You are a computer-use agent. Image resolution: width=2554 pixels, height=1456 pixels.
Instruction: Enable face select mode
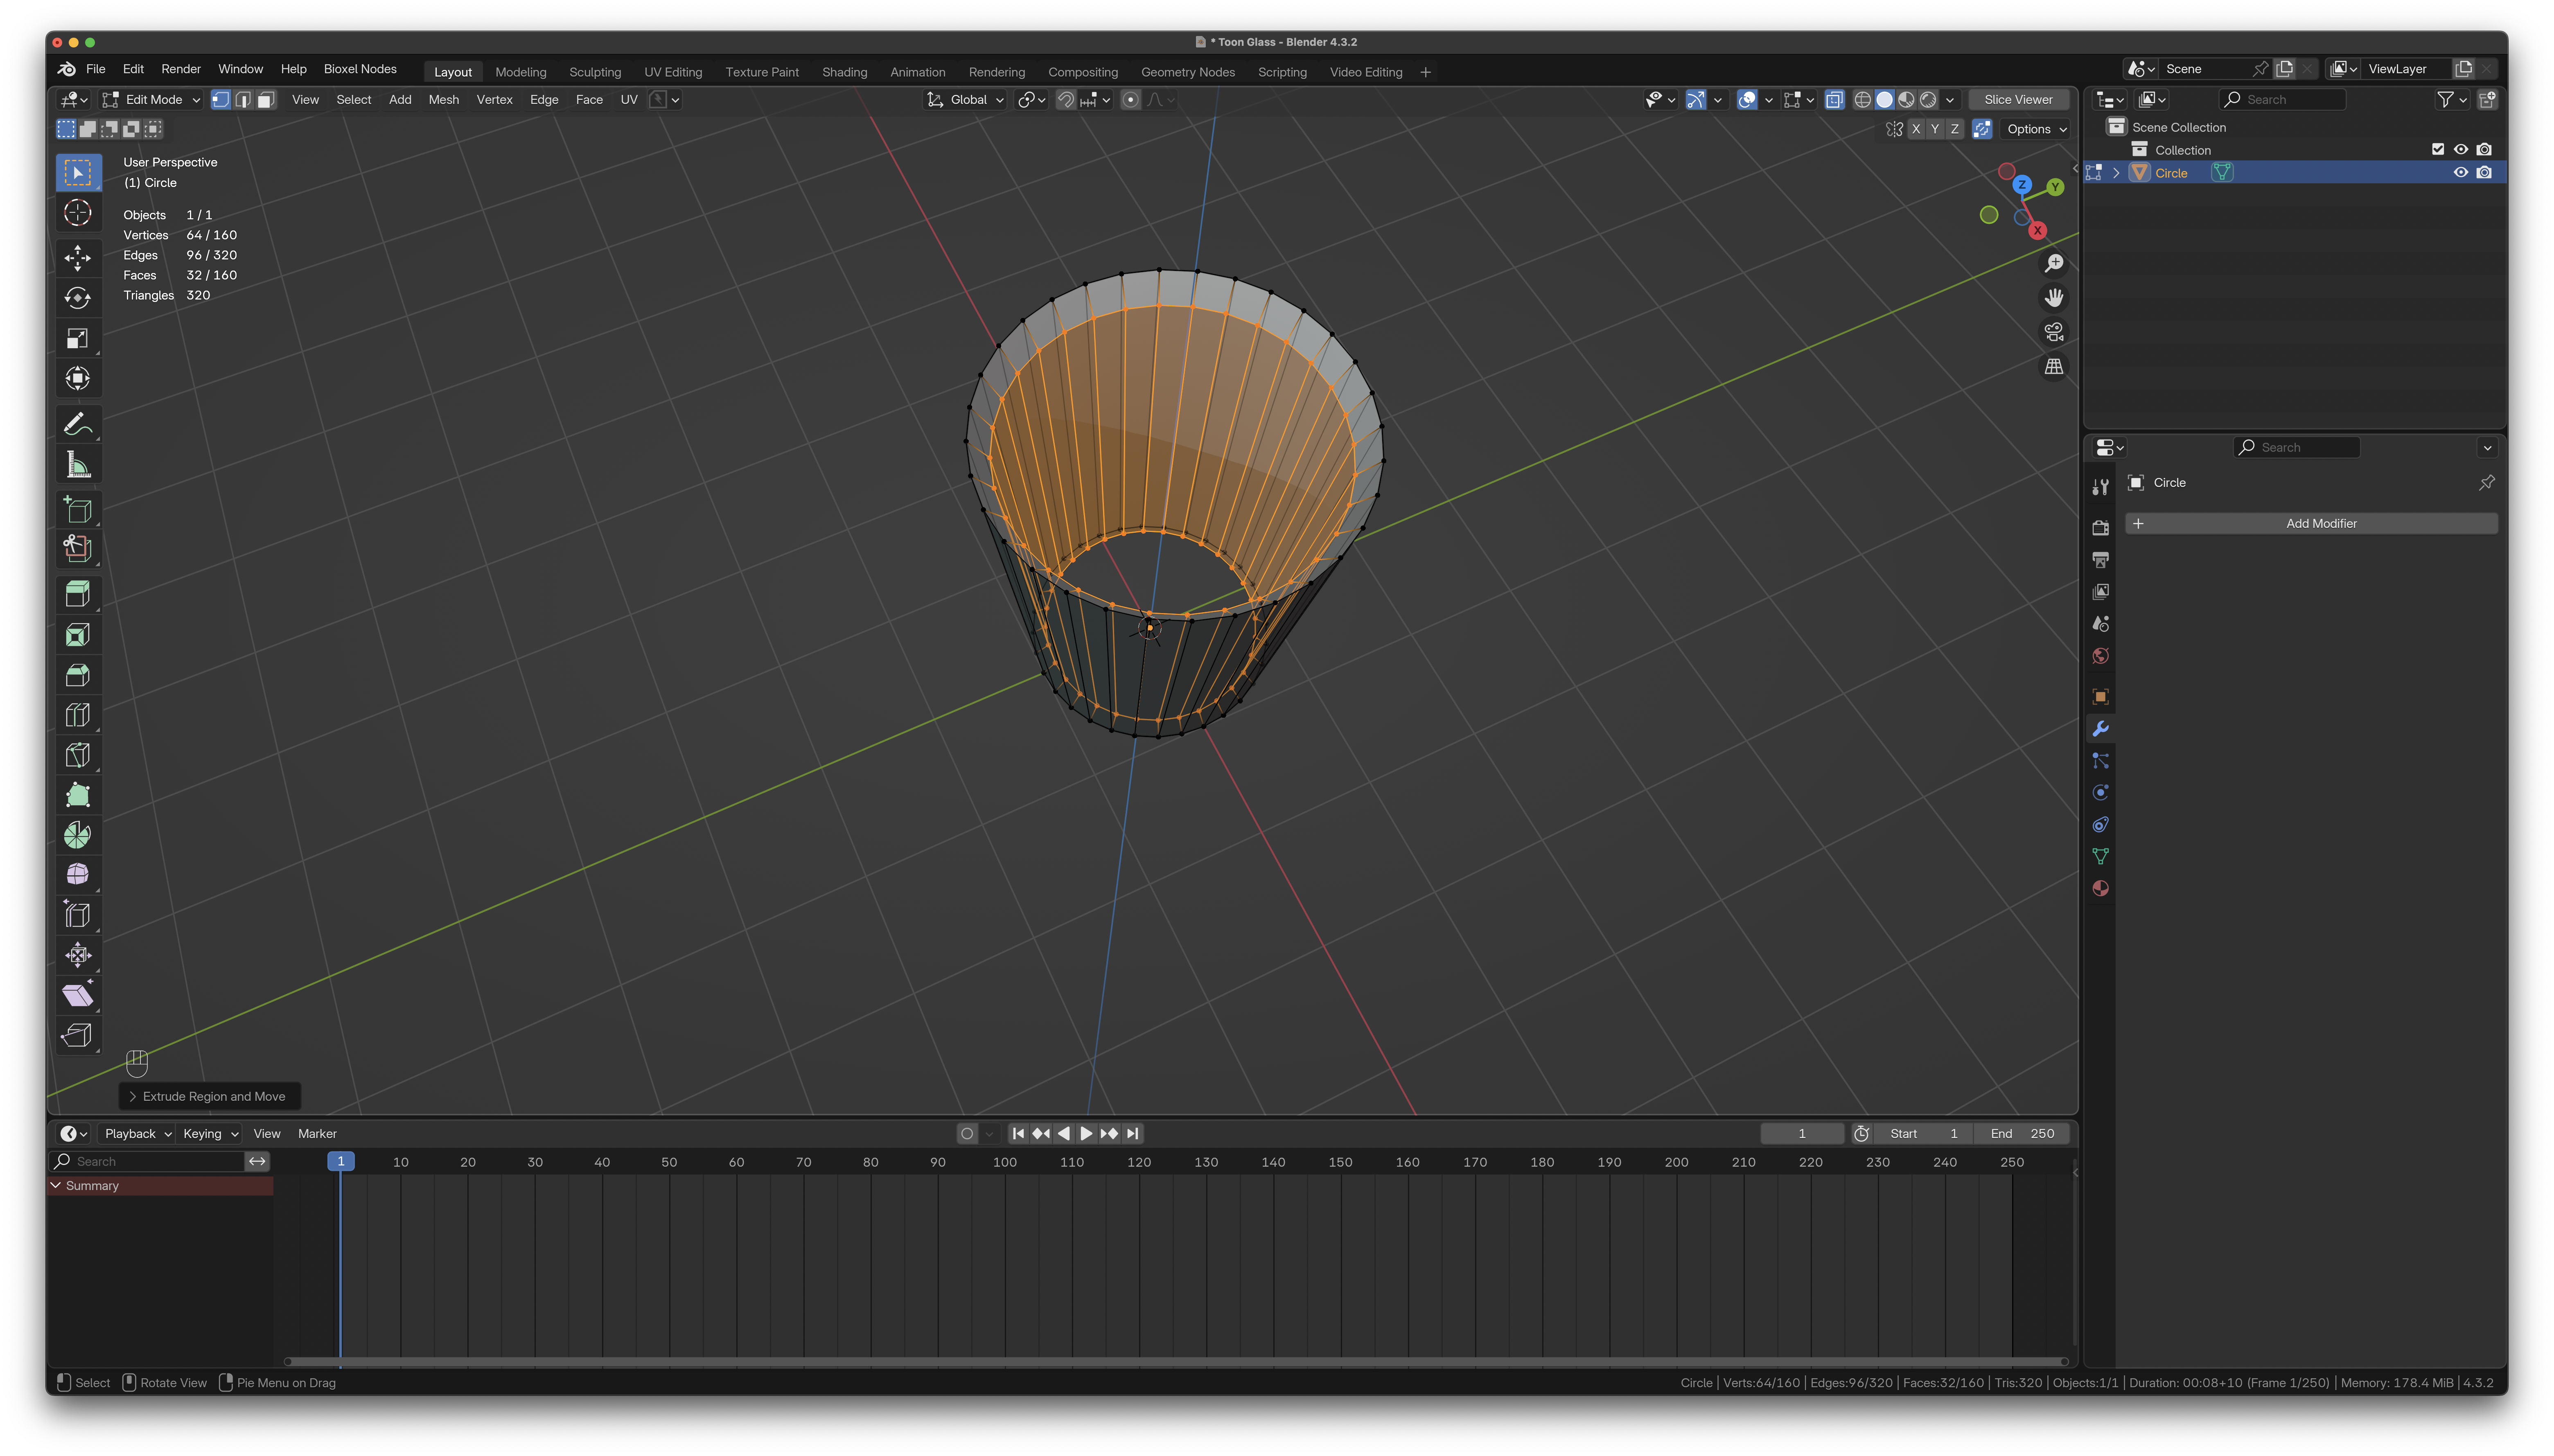[x=266, y=99]
